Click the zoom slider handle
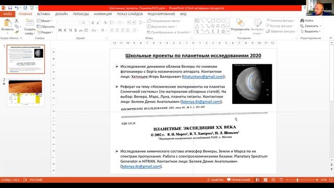334x188 pixels. pyautogui.click(x=297, y=180)
